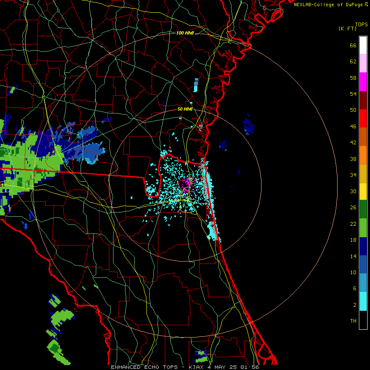Click the "[K FT]" units label
Viewport: 370px width, 370px height.
[x=348, y=28]
